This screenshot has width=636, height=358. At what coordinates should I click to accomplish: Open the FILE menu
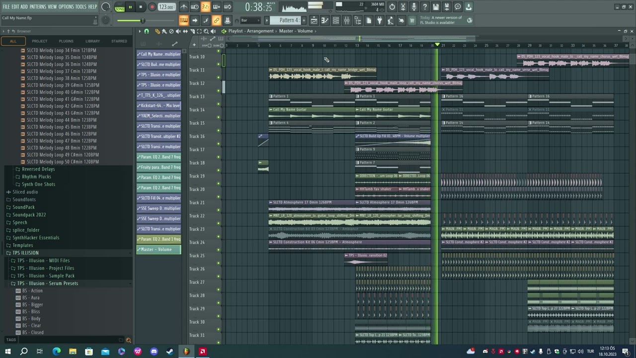point(6,6)
